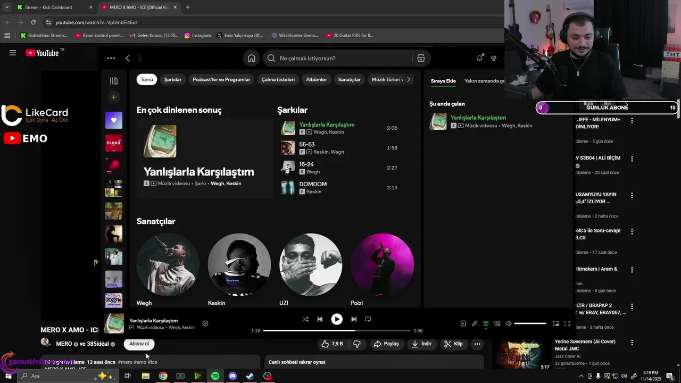
Task: Open YouTube more actions three-dot button
Action: pos(477,344)
